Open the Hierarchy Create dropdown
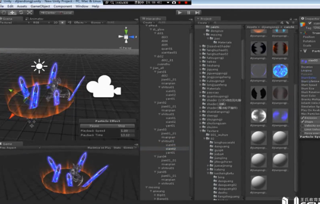Viewport: 320px width, 204px height. click(148, 22)
